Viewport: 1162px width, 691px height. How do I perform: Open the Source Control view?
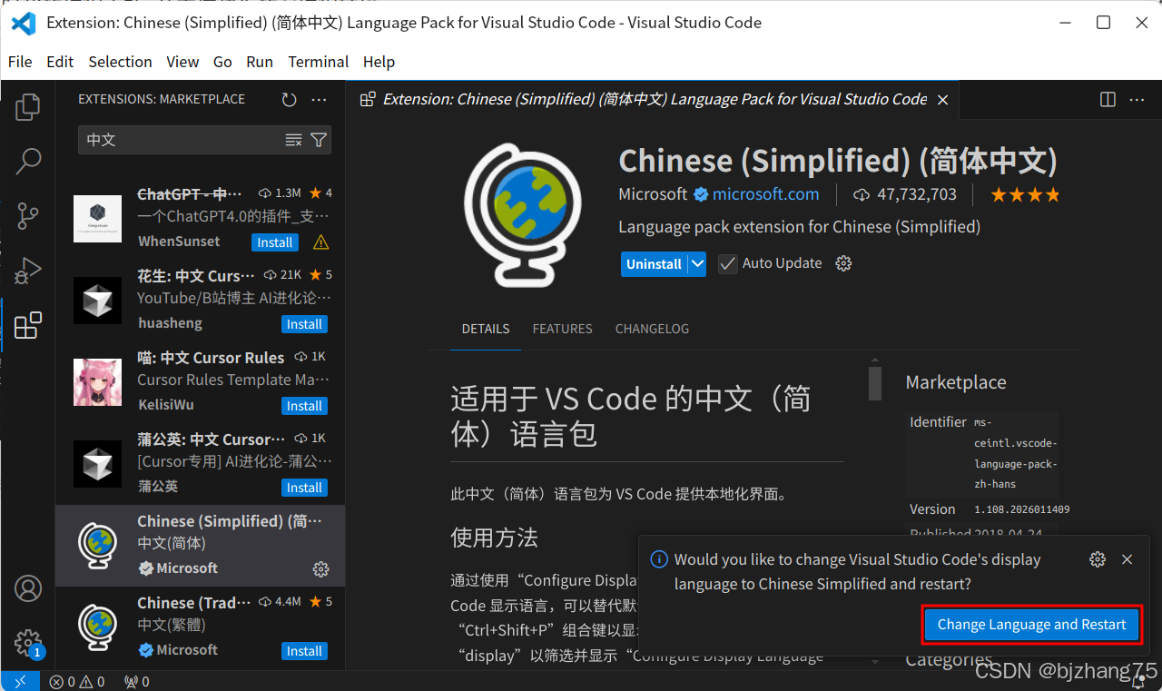pos(27,216)
